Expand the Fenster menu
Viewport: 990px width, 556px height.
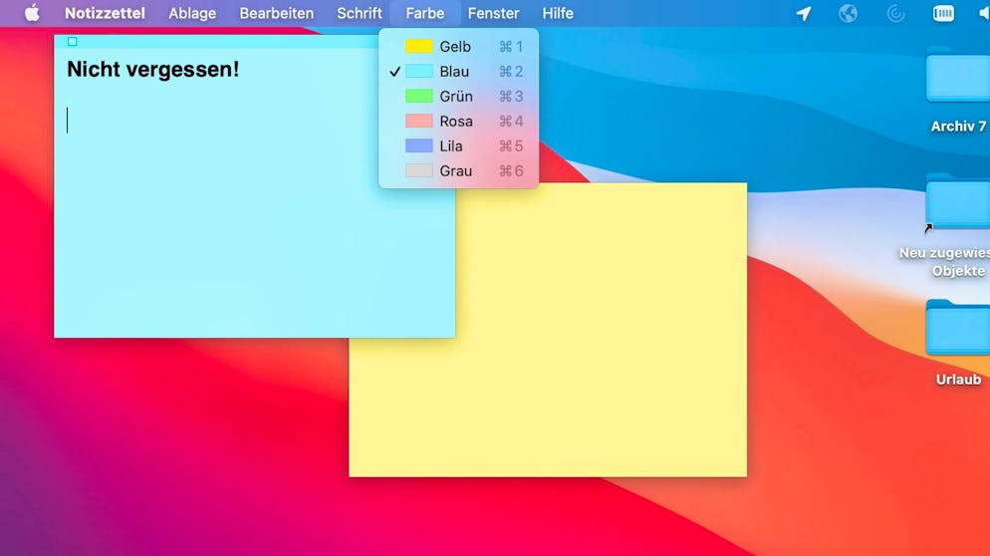493,13
